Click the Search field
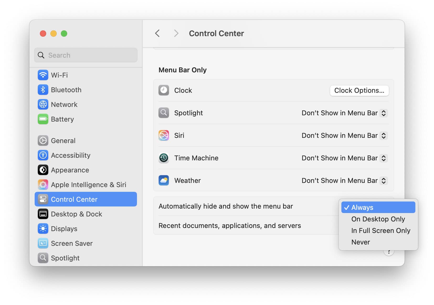Viewport: 434px width, 305px height. tap(86, 55)
